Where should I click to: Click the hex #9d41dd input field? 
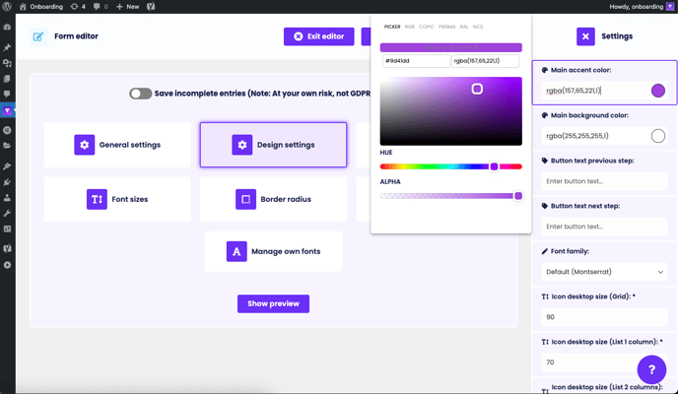(x=416, y=61)
